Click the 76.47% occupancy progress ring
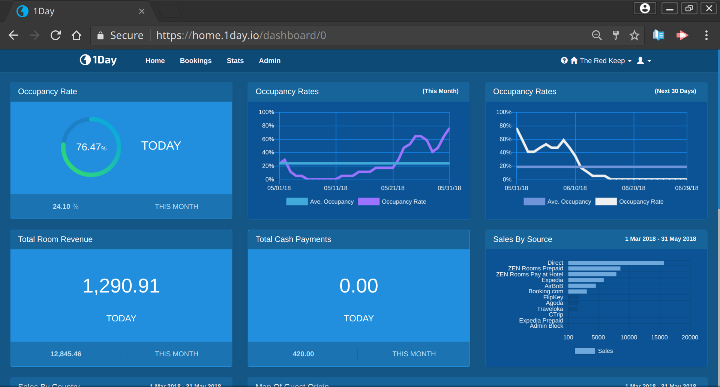Screen dimensions: 720x387 point(90,147)
